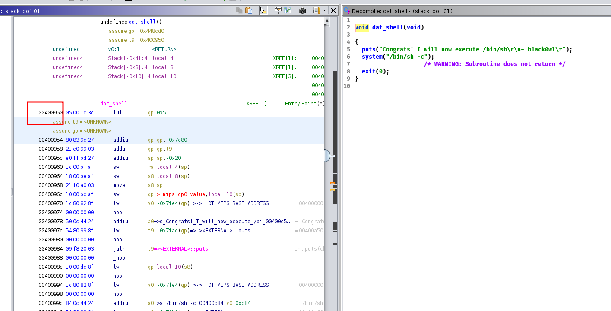Take a snapshot with the camera icon
Viewport: 611px width, 311px height.
tap(302, 10)
